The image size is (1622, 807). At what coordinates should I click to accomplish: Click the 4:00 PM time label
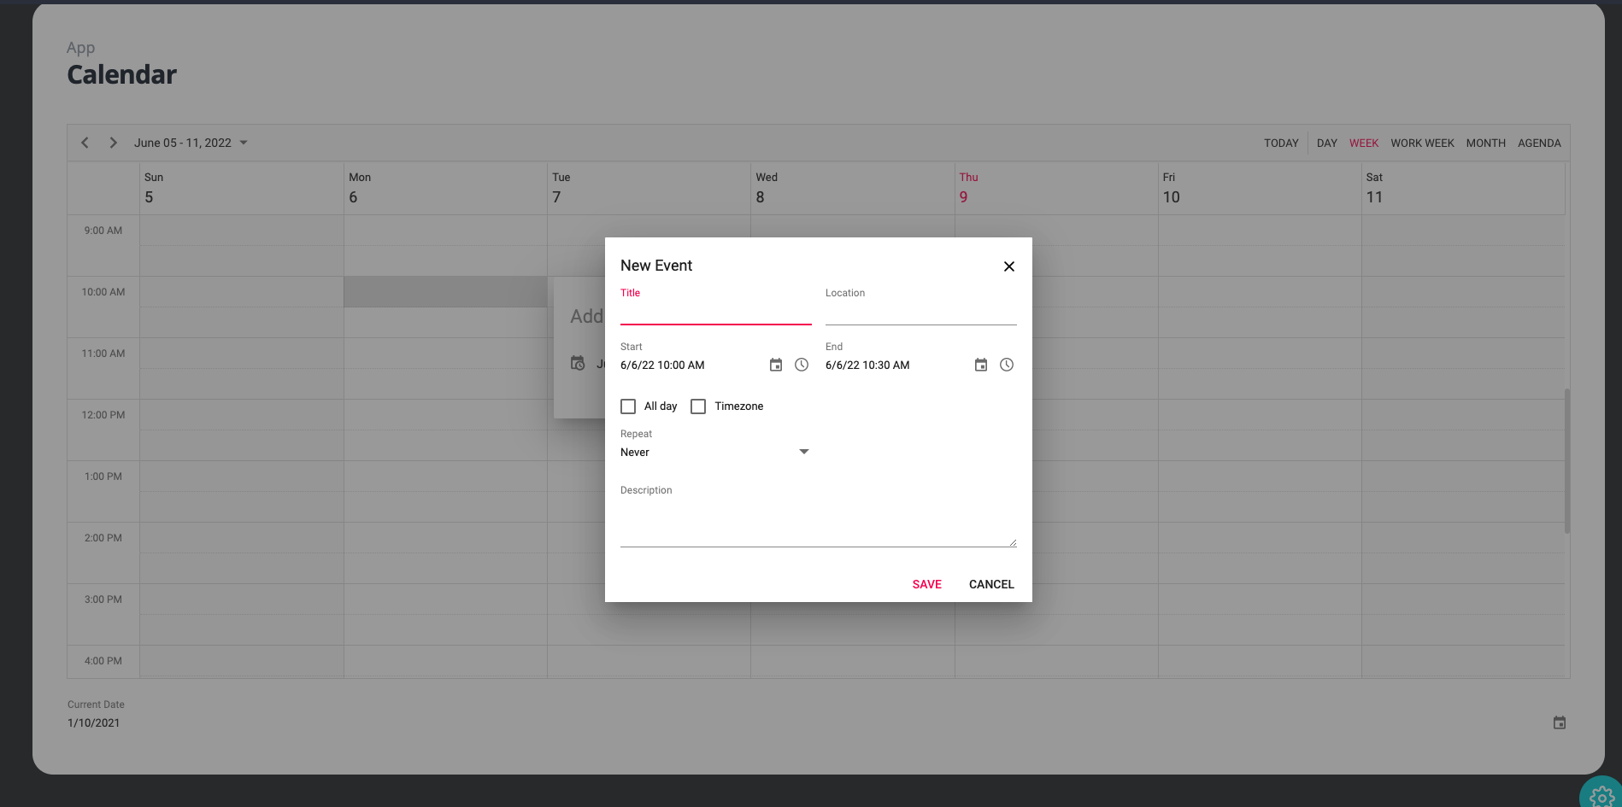click(103, 661)
